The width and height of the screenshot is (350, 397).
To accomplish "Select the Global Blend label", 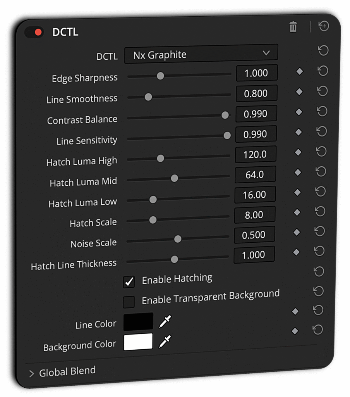I will tap(67, 371).
